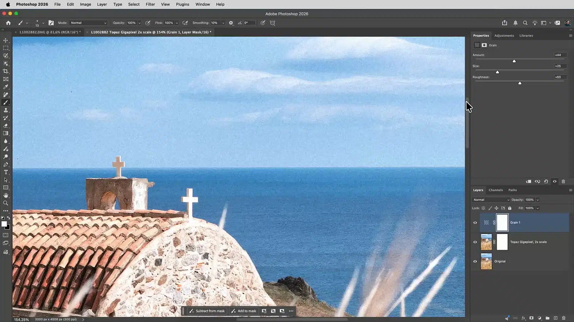The height and width of the screenshot is (322, 574).
Task: Select the Crop tool
Action: [x=6, y=71]
